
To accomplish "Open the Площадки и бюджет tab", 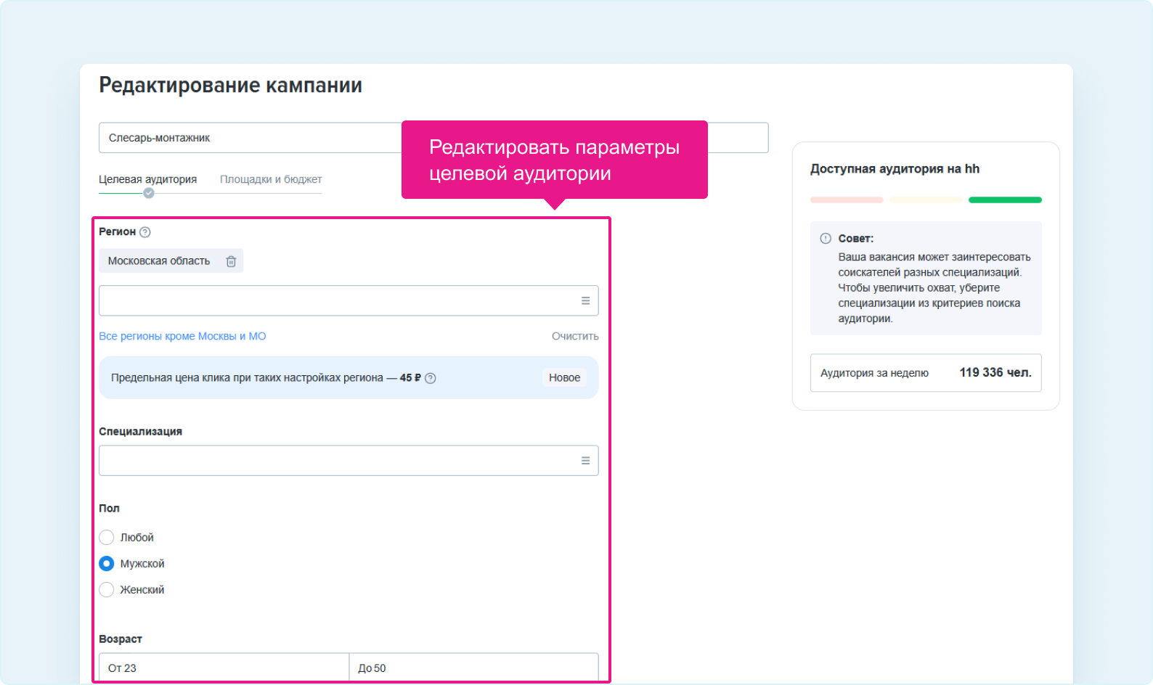I will [271, 179].
